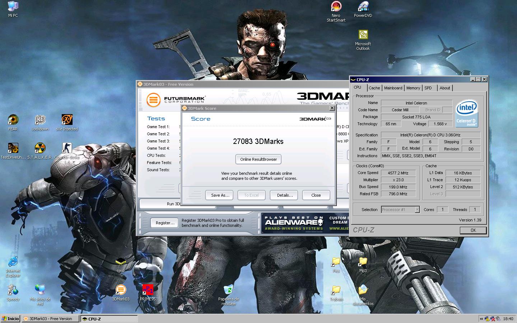Open the Processor selection dropdown in CPU-Z
The width and height of the screenshot is (517, 323).
coord(400,210)
